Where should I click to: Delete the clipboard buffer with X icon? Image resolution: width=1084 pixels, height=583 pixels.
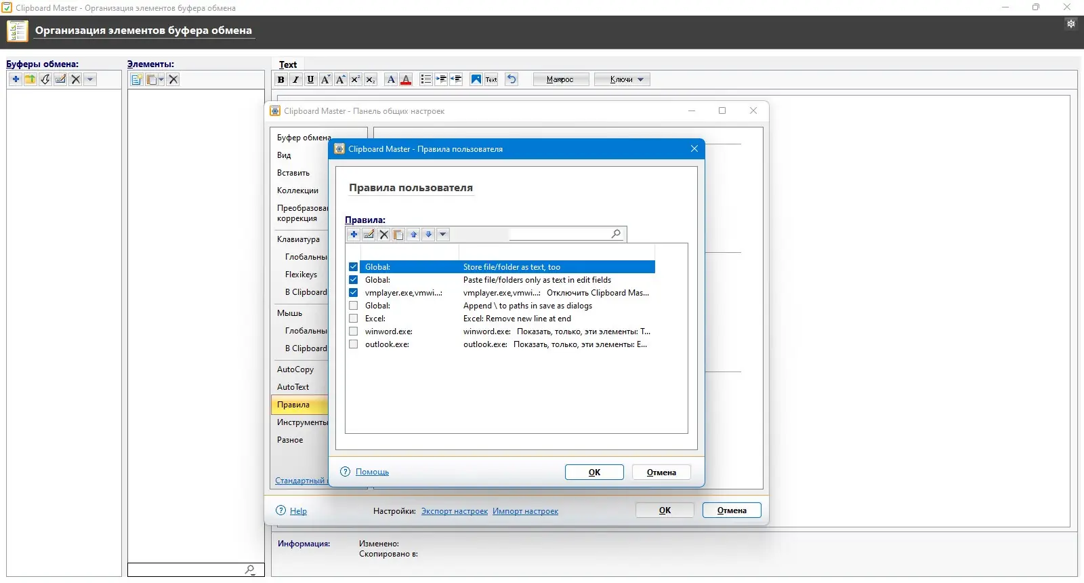pos(75,79)
